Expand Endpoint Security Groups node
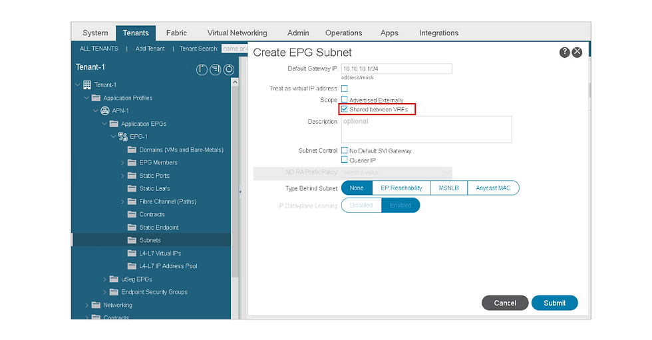Viewport: 652px width, 340px height. 105,293
